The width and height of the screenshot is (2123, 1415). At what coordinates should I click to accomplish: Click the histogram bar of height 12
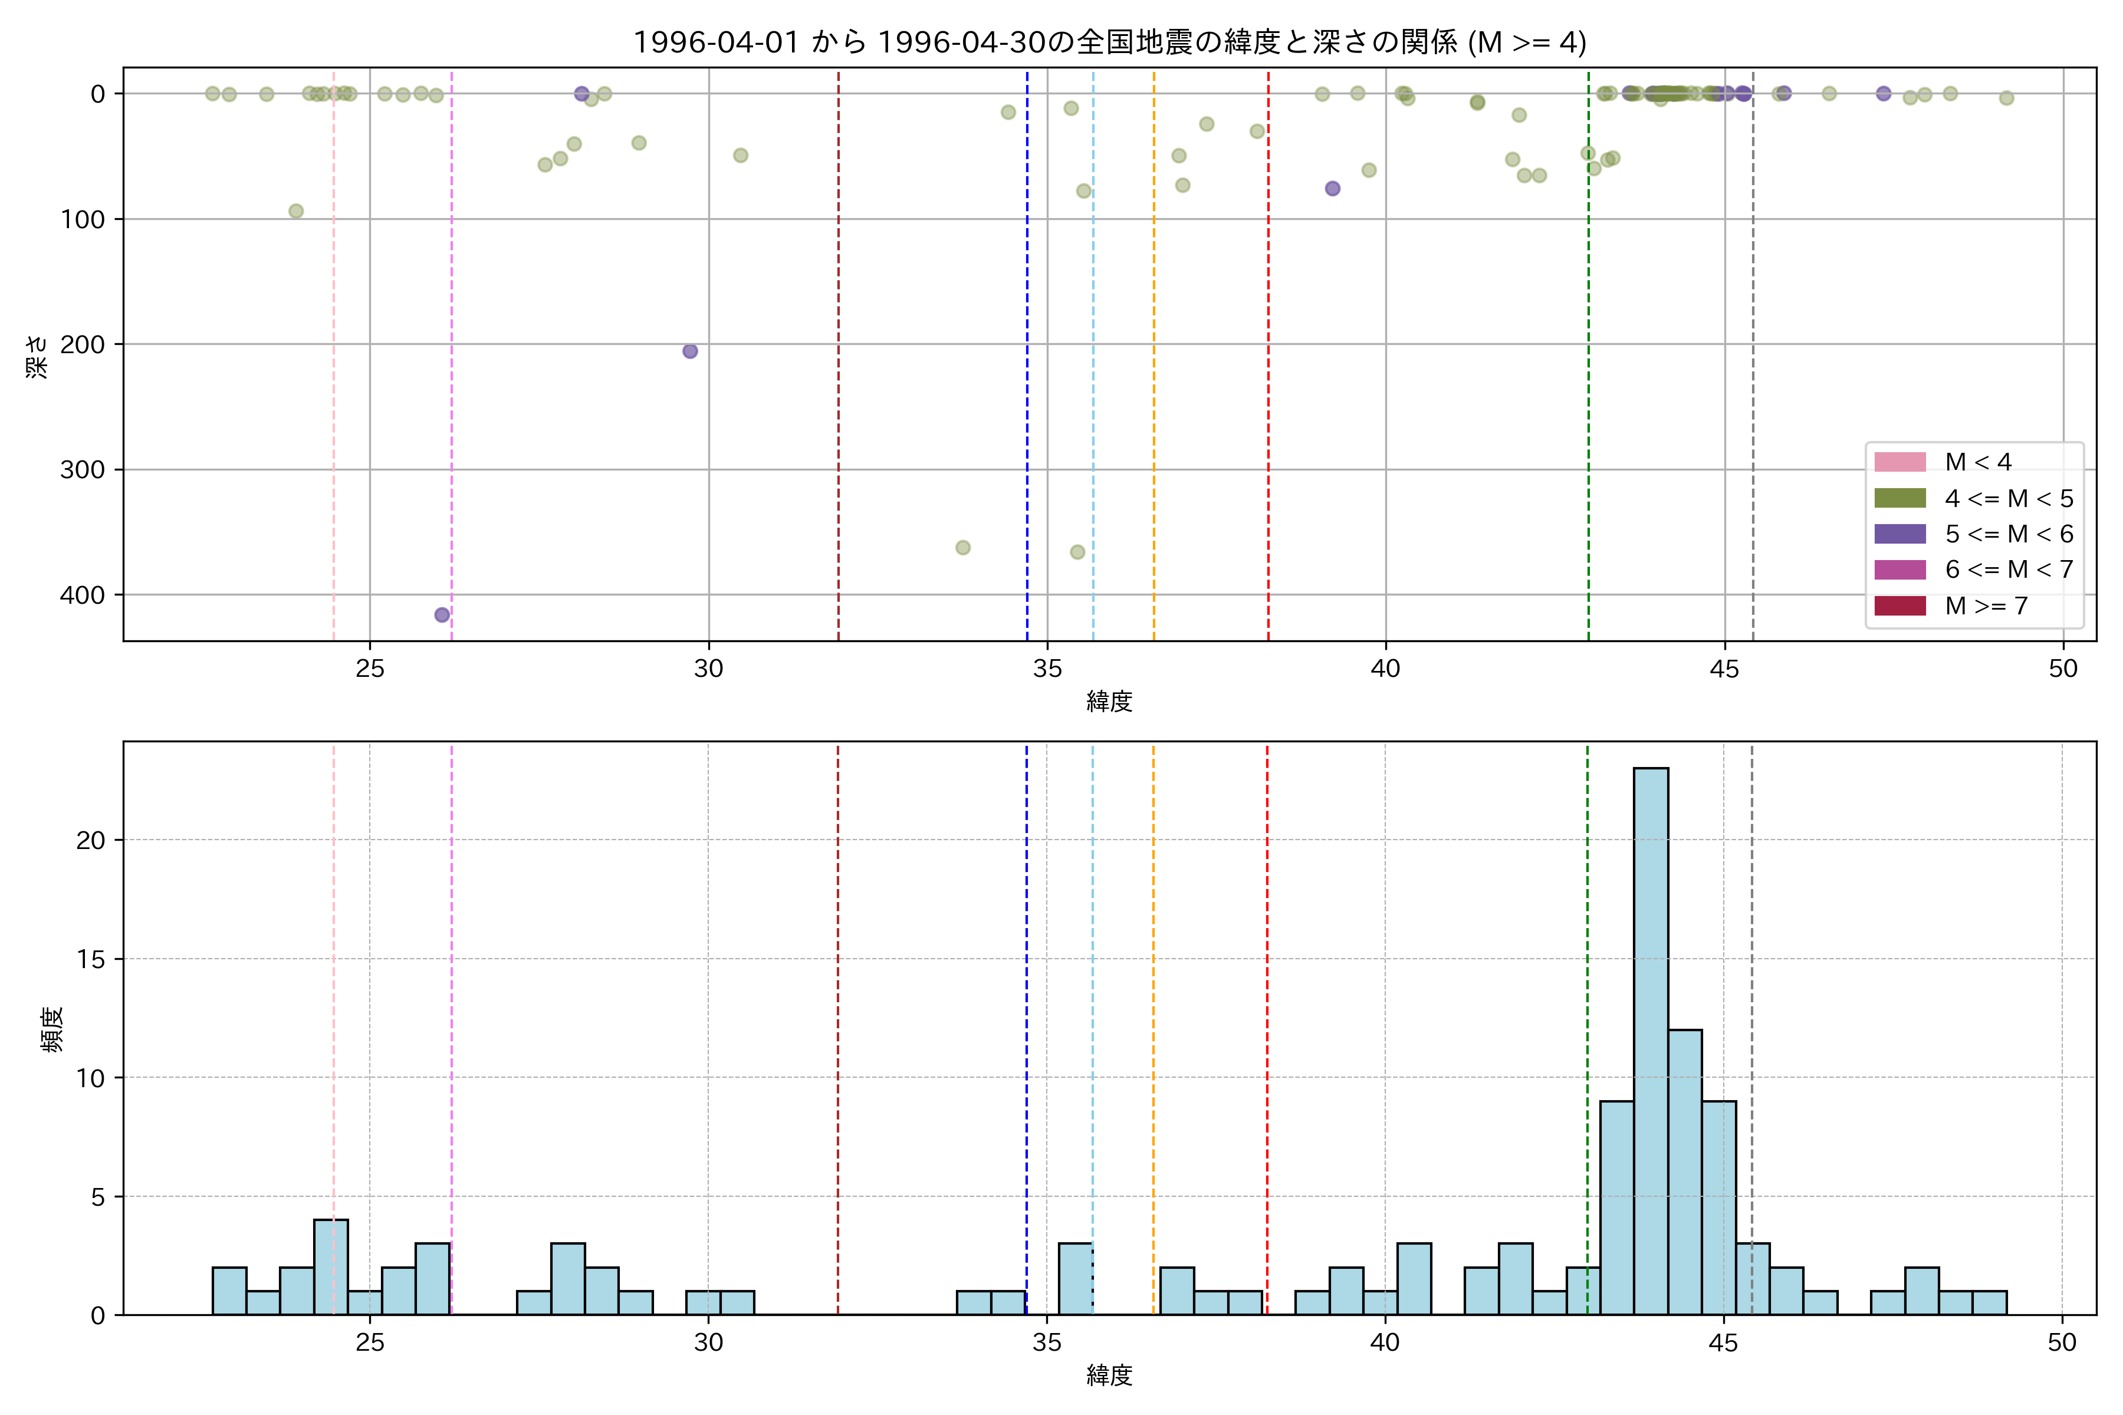click(x=1684, y=1172)
